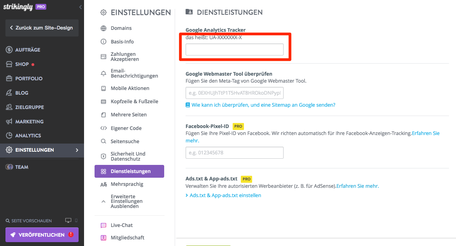This screenshot has height=246, width=456.
Task: Click the Basis-Info info icon
Action: (103, 42)
